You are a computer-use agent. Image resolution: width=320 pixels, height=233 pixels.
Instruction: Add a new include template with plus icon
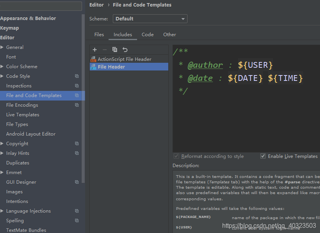coord(95,50)
